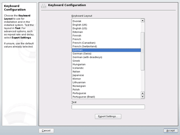Select German (Swiss) layout
This screenshot has height=135, width=180.
106,54
